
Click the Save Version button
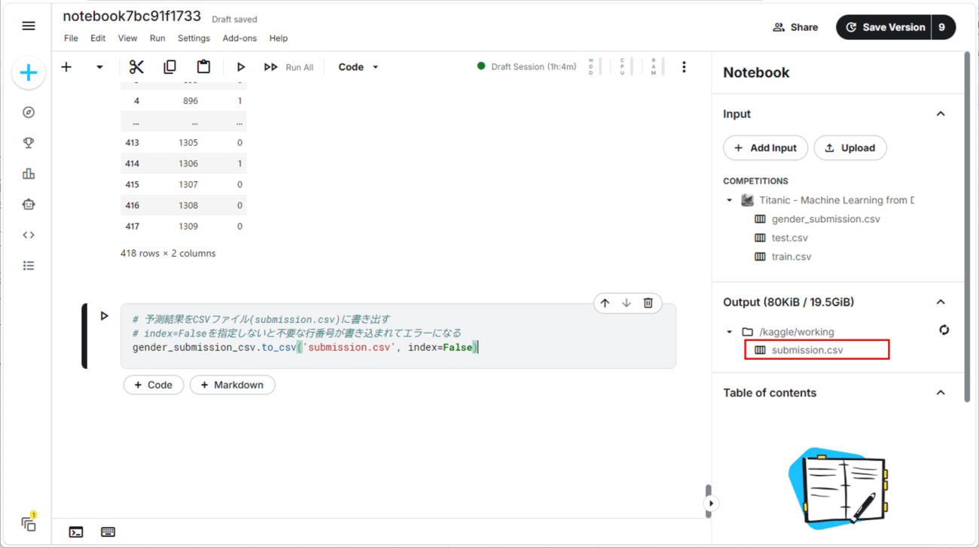[884, 27]
